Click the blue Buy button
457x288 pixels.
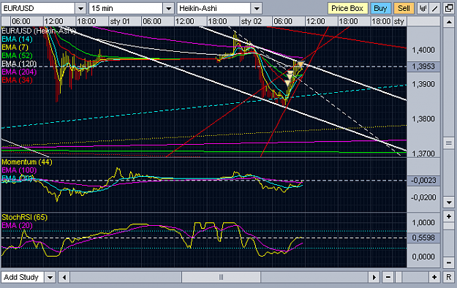click(380, 9)
